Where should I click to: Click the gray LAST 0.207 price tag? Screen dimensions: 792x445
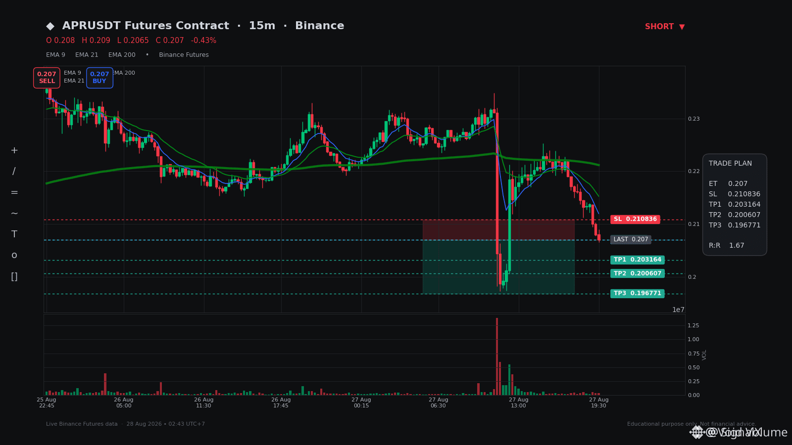[x=631, y=240]
